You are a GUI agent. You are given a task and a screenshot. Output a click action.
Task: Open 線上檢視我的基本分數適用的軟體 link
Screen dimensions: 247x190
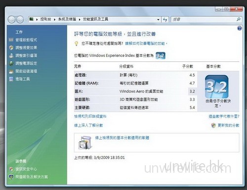pyautogui.click(x=122, y=138)
